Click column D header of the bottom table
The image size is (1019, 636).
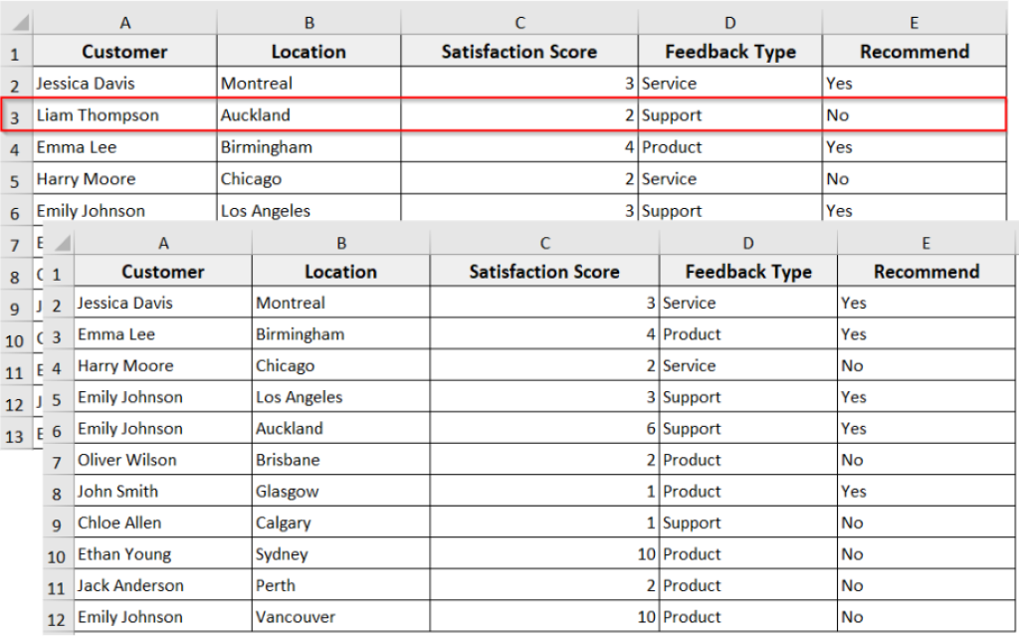747,239
